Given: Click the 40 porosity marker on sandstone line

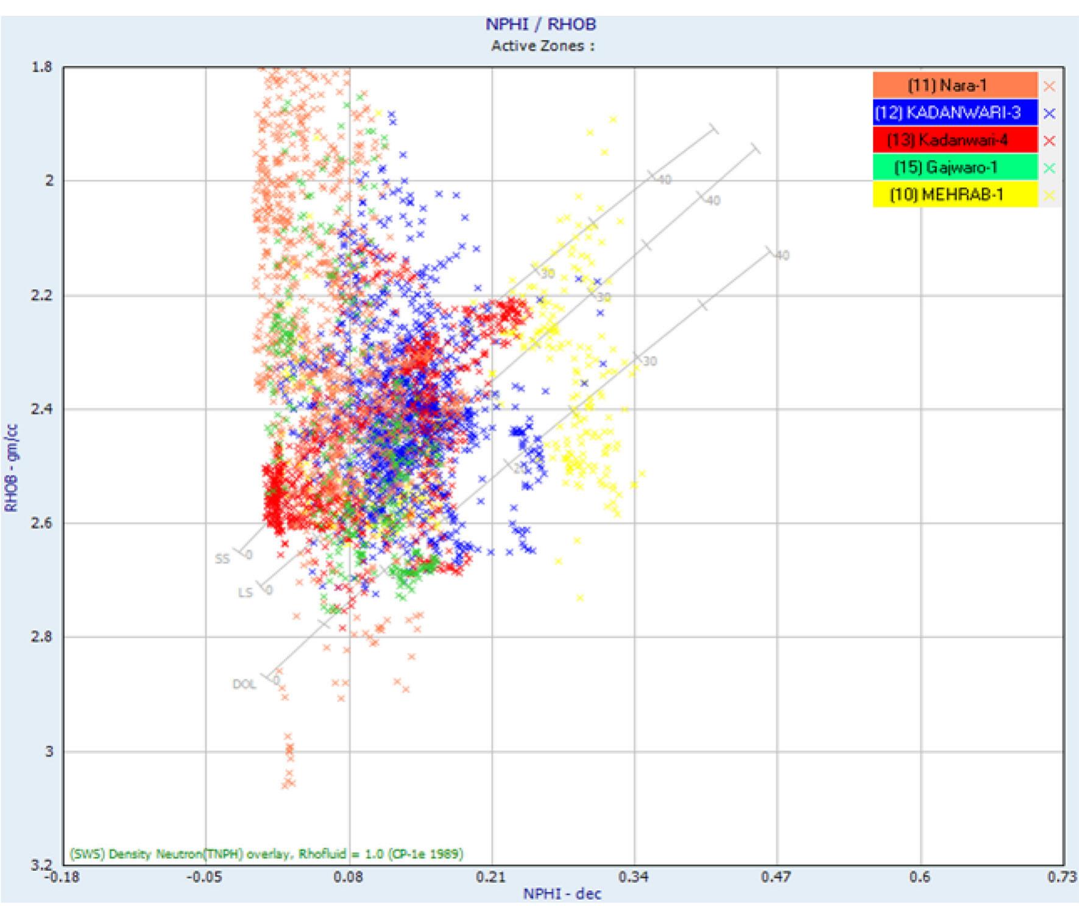Looking at the screenshot, I should click(x=663, y=178).
